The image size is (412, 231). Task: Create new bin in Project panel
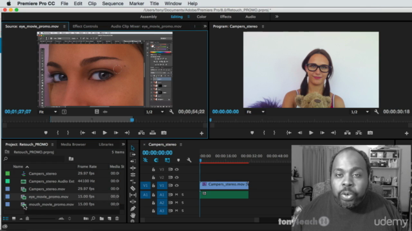tap(102, 218)
